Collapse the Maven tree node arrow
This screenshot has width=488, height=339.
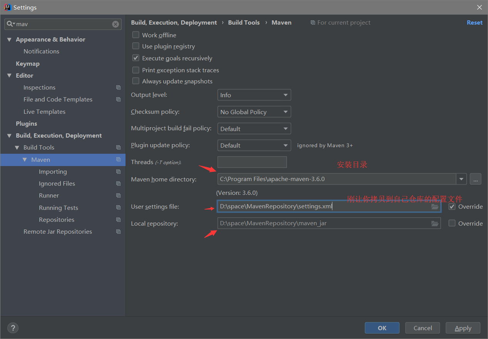click(x=25, y=160)
